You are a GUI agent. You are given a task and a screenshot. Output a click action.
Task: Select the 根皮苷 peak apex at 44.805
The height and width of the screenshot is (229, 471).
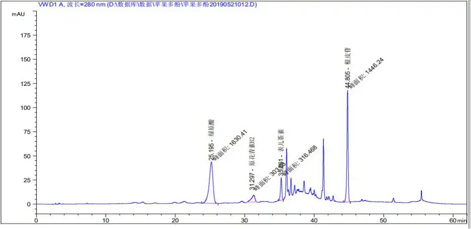coord(348,91)
